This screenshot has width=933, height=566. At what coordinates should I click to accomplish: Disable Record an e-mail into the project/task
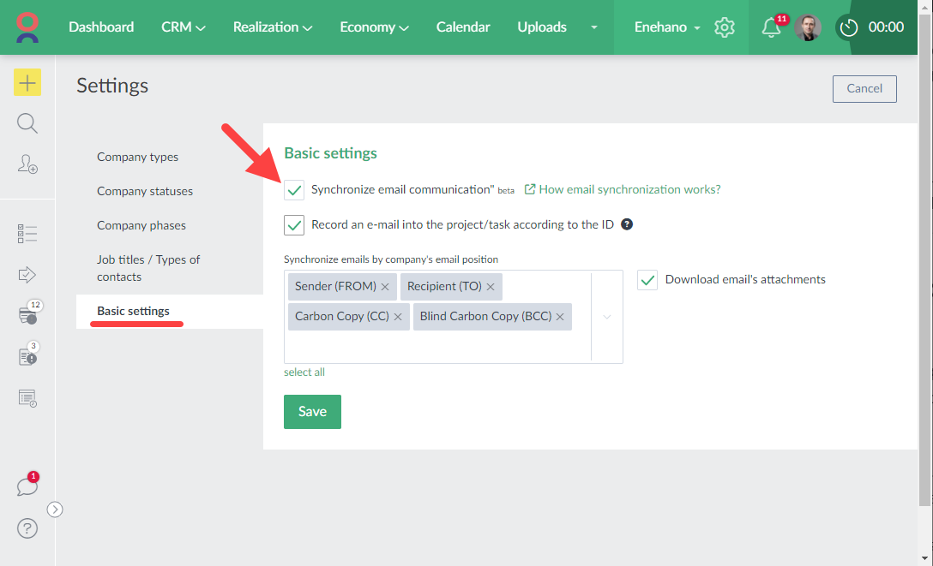294,224
